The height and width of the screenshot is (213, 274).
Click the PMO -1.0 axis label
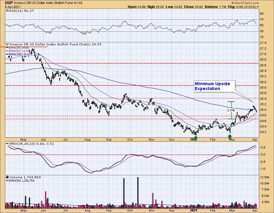263,169
